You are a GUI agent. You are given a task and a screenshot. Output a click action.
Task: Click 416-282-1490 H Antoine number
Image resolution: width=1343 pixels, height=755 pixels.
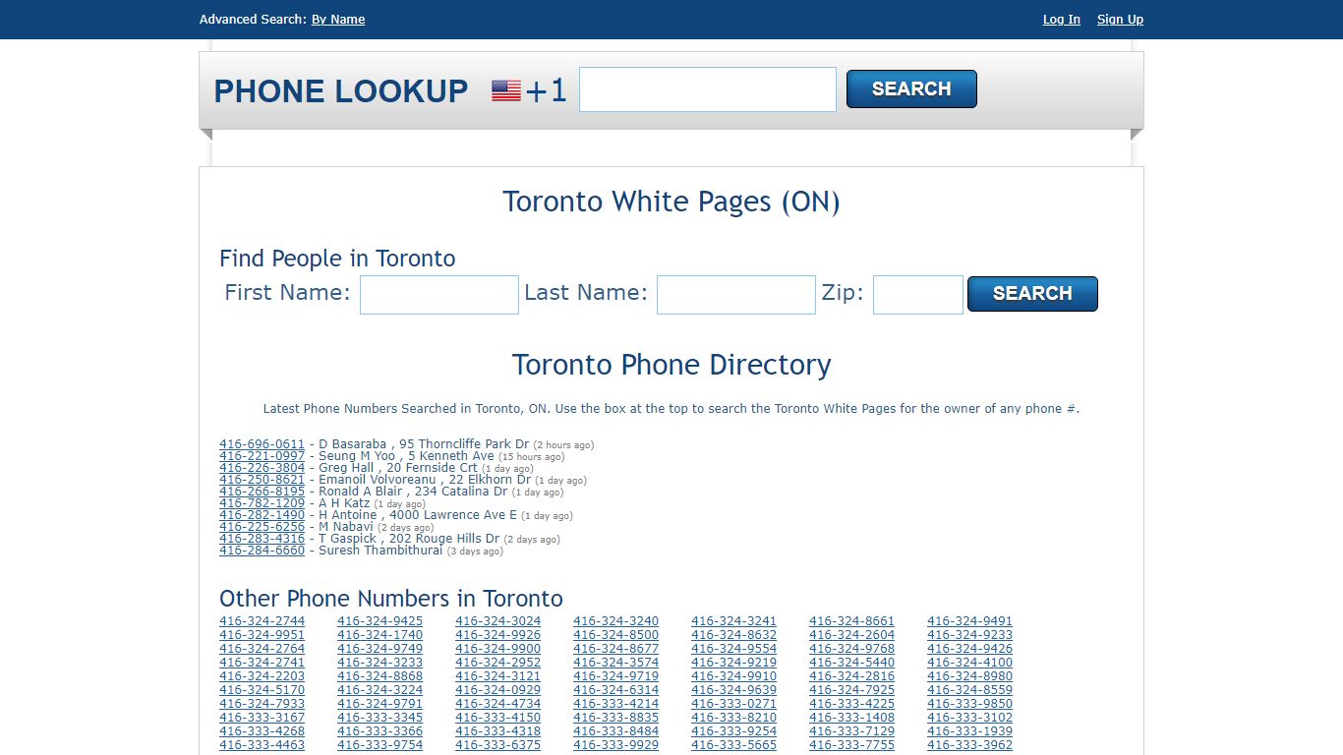[263, 515]
